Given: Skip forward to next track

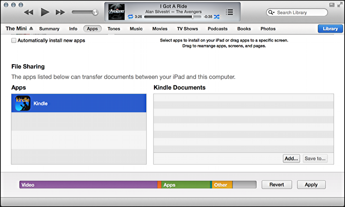Looking at the screenshot, I should (x=60, y=12).
